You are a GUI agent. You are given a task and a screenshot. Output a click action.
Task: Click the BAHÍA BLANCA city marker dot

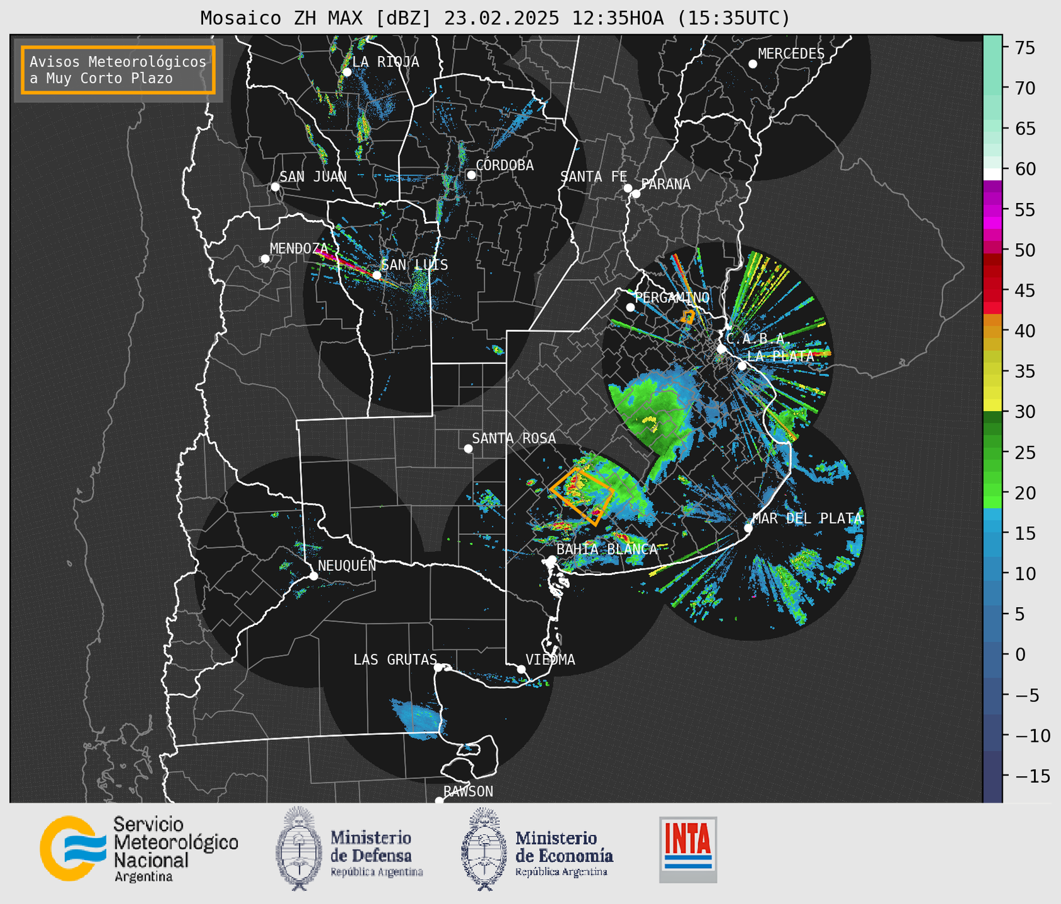click(x=552, y=559)
